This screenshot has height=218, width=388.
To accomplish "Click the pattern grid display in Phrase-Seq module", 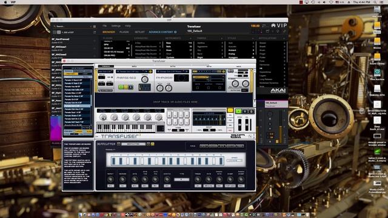I will 144,87.
